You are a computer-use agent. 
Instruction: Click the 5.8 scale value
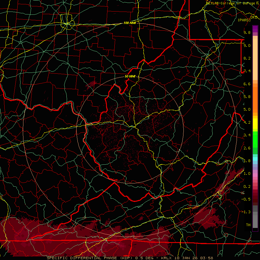point(247,97)
